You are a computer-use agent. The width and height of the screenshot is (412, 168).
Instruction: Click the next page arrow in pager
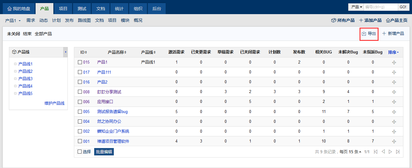point(390,152)
